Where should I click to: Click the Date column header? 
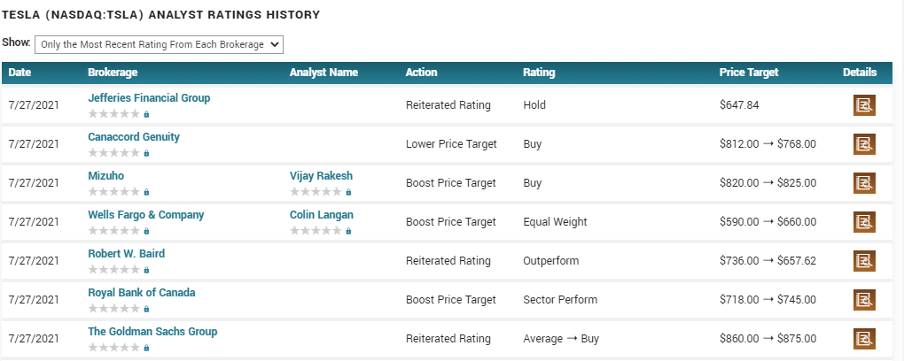[20, 73]
